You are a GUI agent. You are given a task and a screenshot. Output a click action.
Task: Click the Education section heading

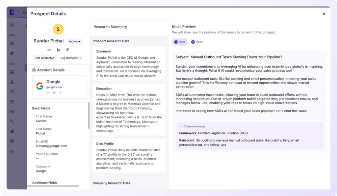104,88
